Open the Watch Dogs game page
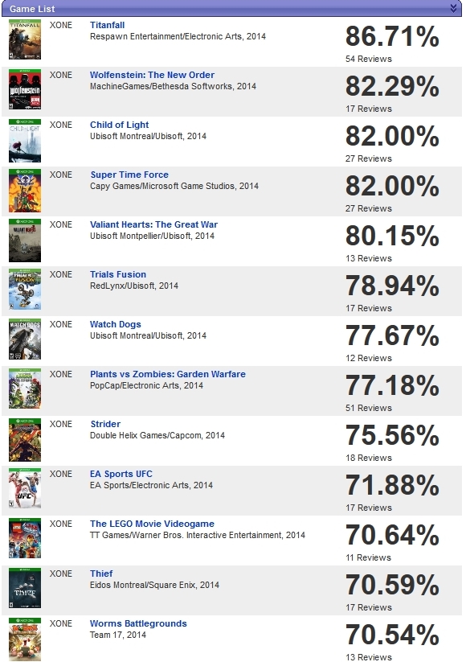The width and height of the screenshot is (466, 662). [116, 324]
